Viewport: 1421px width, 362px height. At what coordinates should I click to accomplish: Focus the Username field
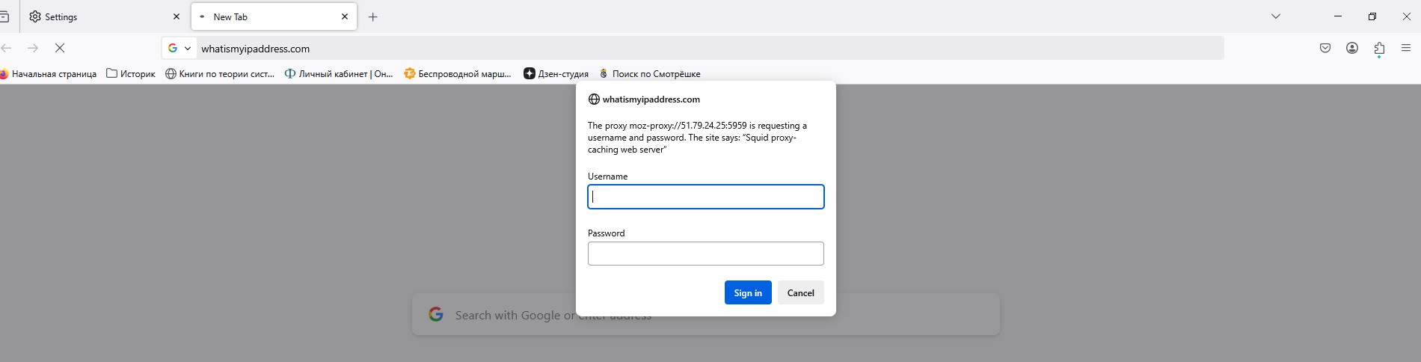[x=705, y=197]
